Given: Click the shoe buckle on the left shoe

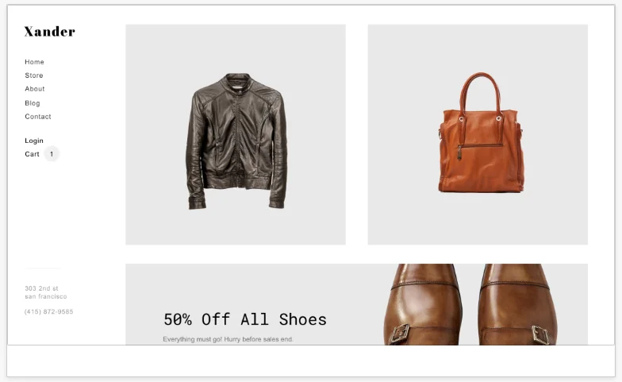Looking at the screenshot, I should point(399,334).
